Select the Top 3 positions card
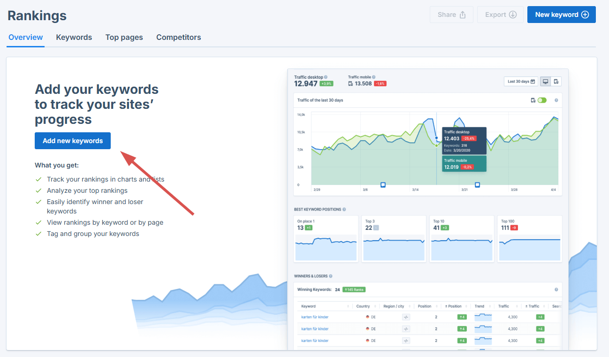 [394, 239]
